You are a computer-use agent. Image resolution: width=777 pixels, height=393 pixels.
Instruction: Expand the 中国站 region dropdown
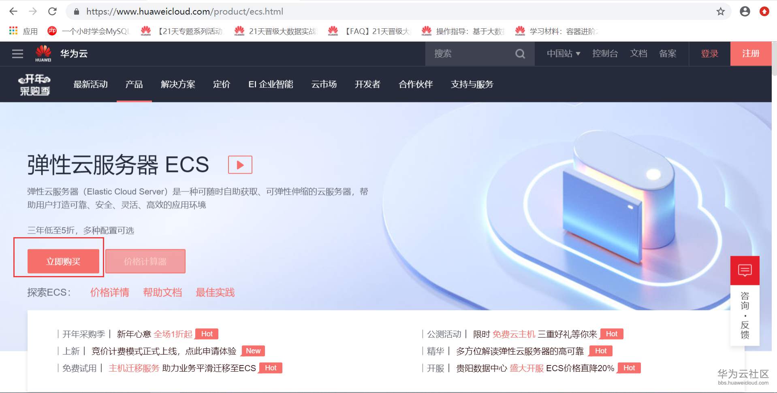564,54
